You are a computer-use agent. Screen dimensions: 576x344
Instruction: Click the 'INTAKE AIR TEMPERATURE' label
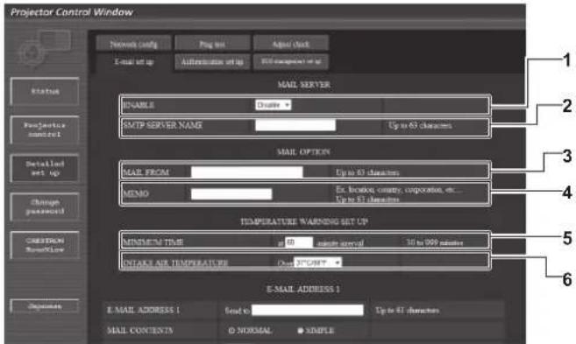(x=175, y=263)
